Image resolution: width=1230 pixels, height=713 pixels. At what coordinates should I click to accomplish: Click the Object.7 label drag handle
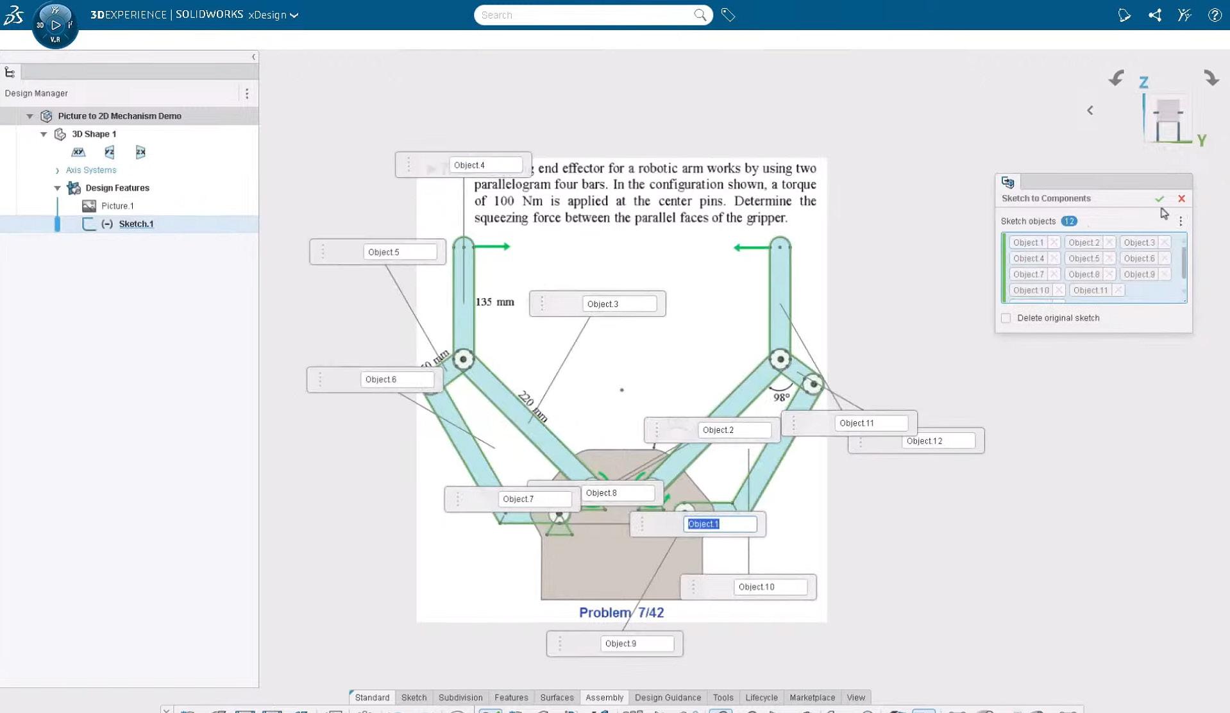click(x=458, y=499)
